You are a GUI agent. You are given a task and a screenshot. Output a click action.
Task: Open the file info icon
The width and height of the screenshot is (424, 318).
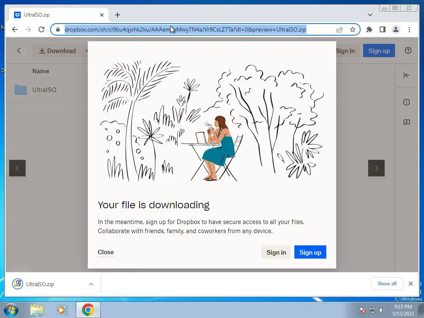tap(407, 102)
